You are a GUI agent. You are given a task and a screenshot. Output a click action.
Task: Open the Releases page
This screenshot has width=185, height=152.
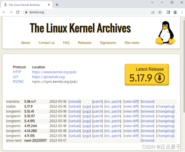tap(85, 43)
